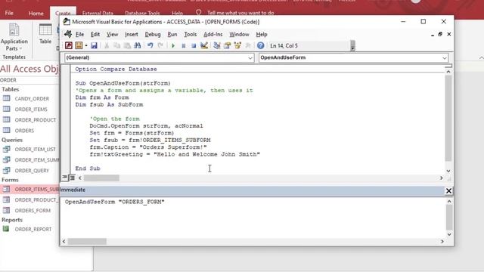Open the Edit menu
Screen dimensions: 484x272
tap(95, 34)
